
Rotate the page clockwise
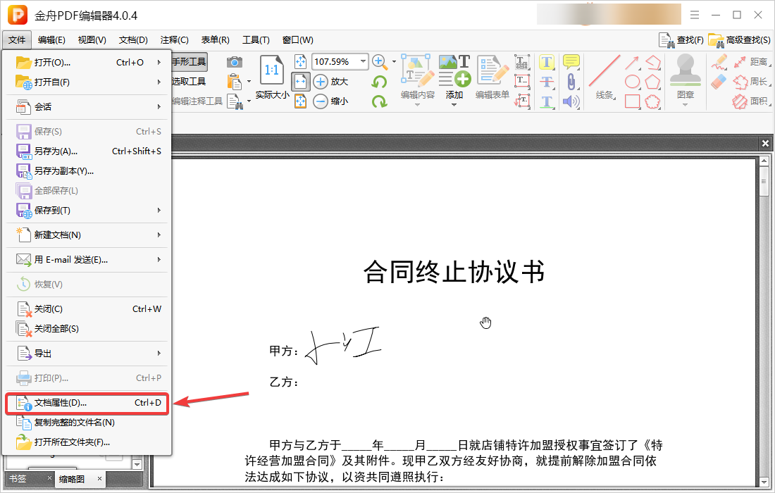point(379,101)
